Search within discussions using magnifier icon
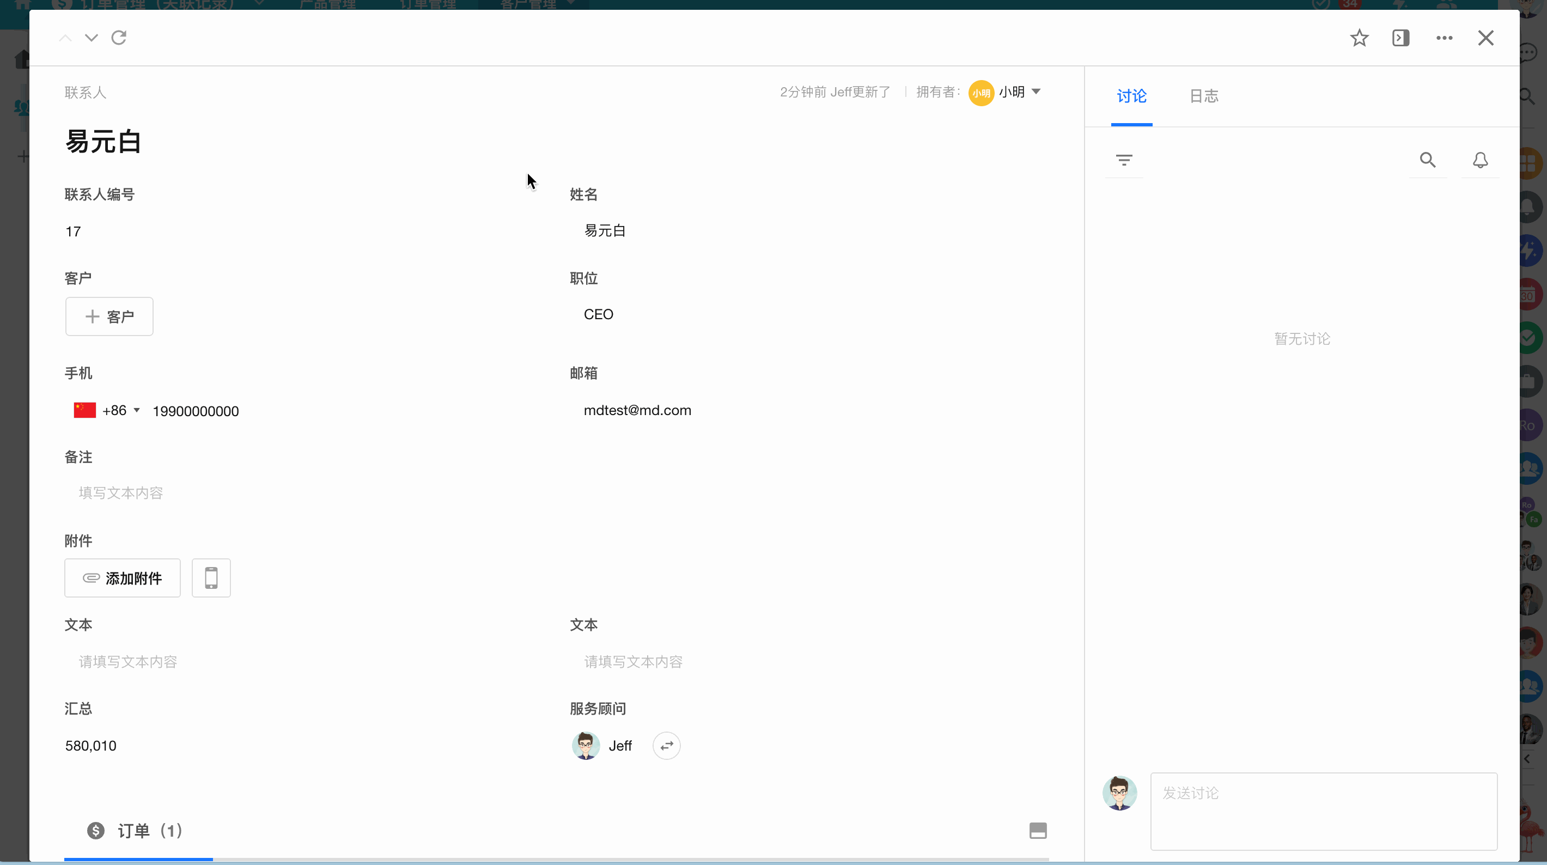The height and width of the screenshot is (865, 1547). (1428, 160)
